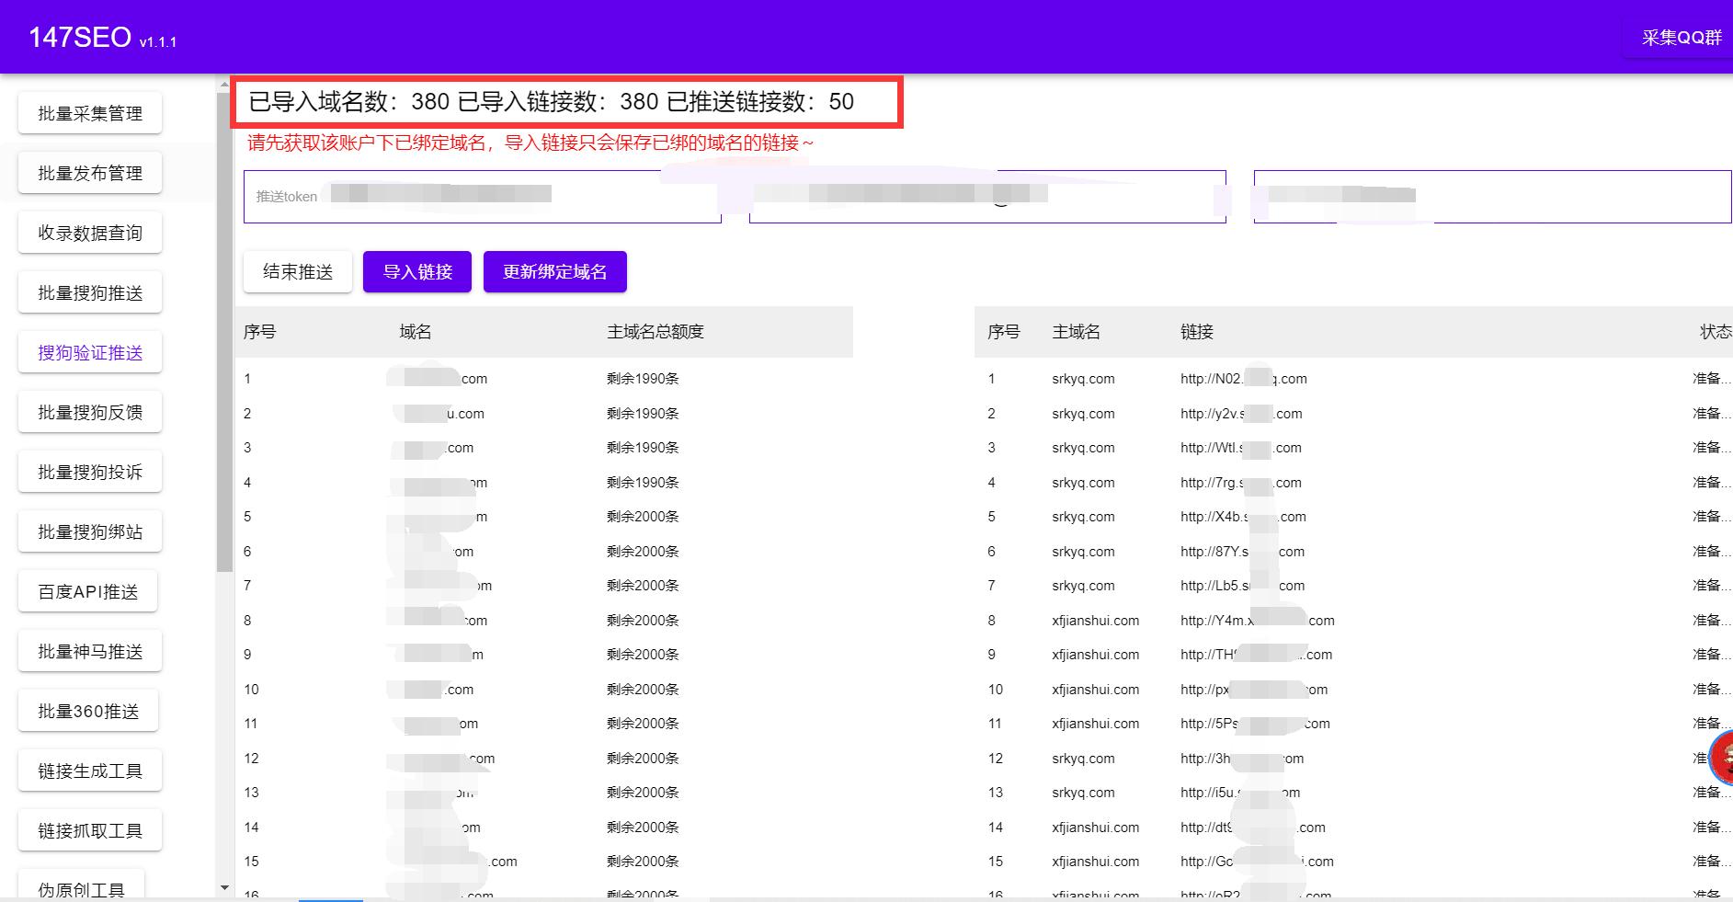Open the 批量采集管理 section

click(x=89, y=112)
